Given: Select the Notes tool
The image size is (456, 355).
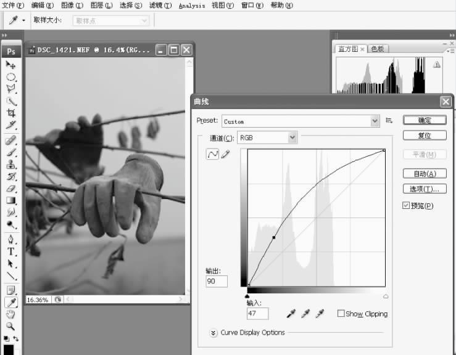Looking at the screenshot, I should point(10,290).
